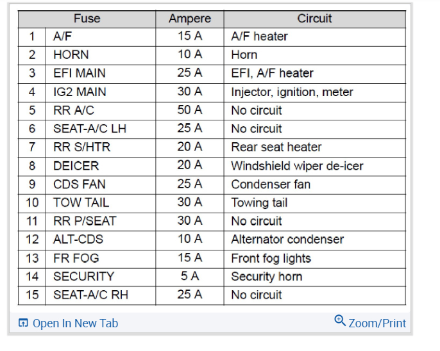Click the FR FOG fuse cell
440x351 pixels.
click(75, 258)
